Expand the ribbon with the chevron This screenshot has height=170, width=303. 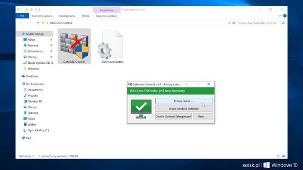tap(279, 16)
